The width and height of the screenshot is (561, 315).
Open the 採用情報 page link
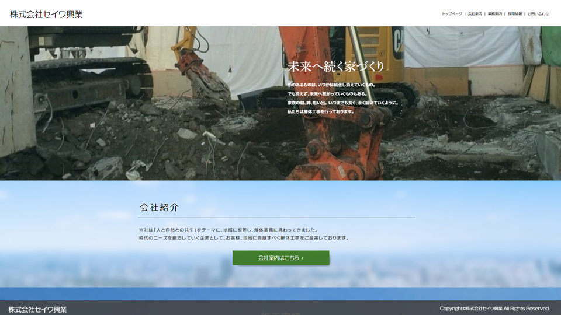pos(514,14)
